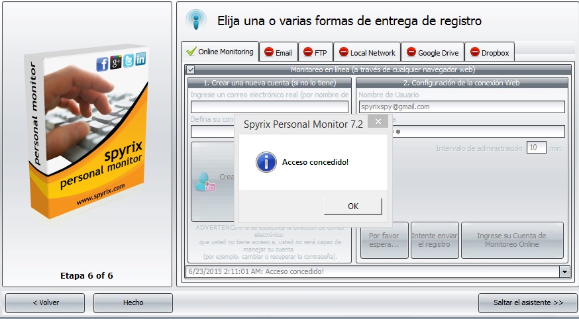579x319 pixels.
Task: Click the blue info icon in dialog
Action: (x=266, y=162)
